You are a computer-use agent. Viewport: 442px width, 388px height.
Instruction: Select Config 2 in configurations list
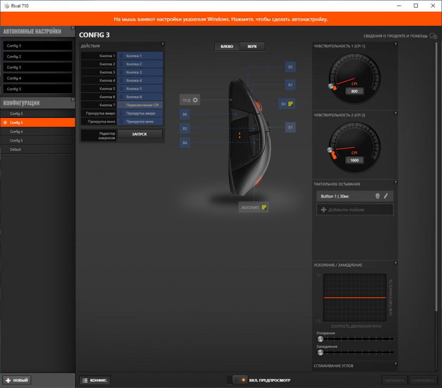point(38,113)
